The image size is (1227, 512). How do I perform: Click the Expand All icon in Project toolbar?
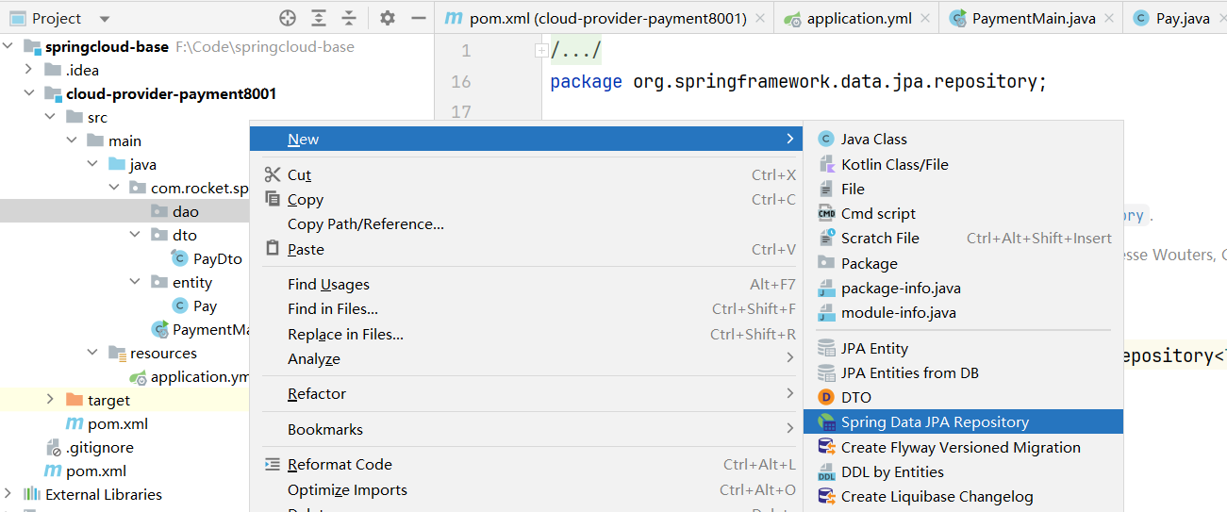tap(319, 19)
